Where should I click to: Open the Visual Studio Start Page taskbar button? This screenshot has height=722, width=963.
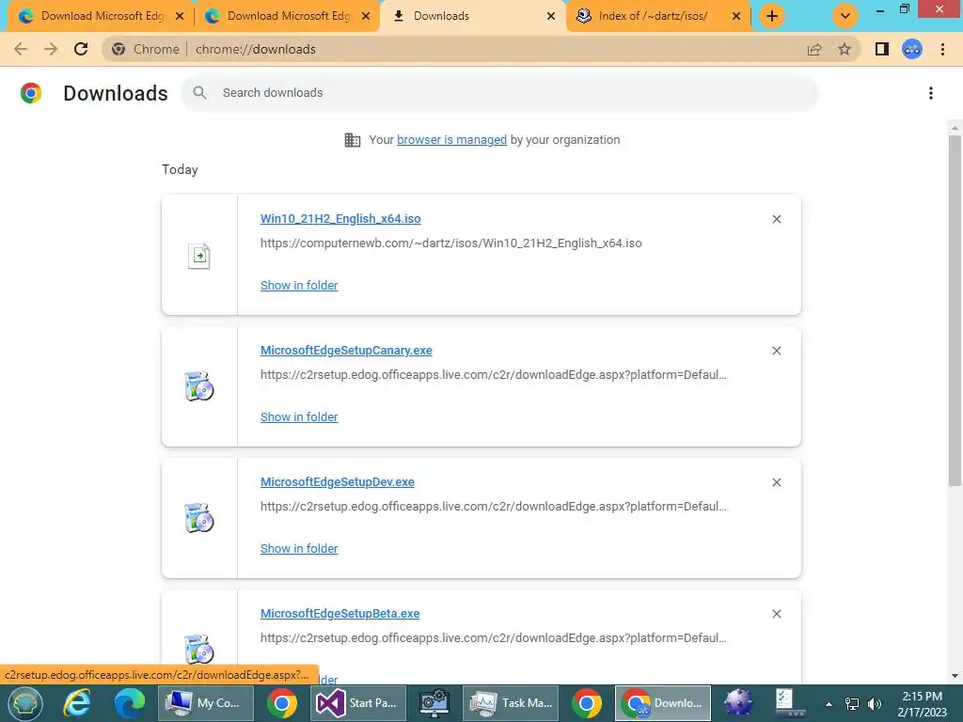(358, 703)
